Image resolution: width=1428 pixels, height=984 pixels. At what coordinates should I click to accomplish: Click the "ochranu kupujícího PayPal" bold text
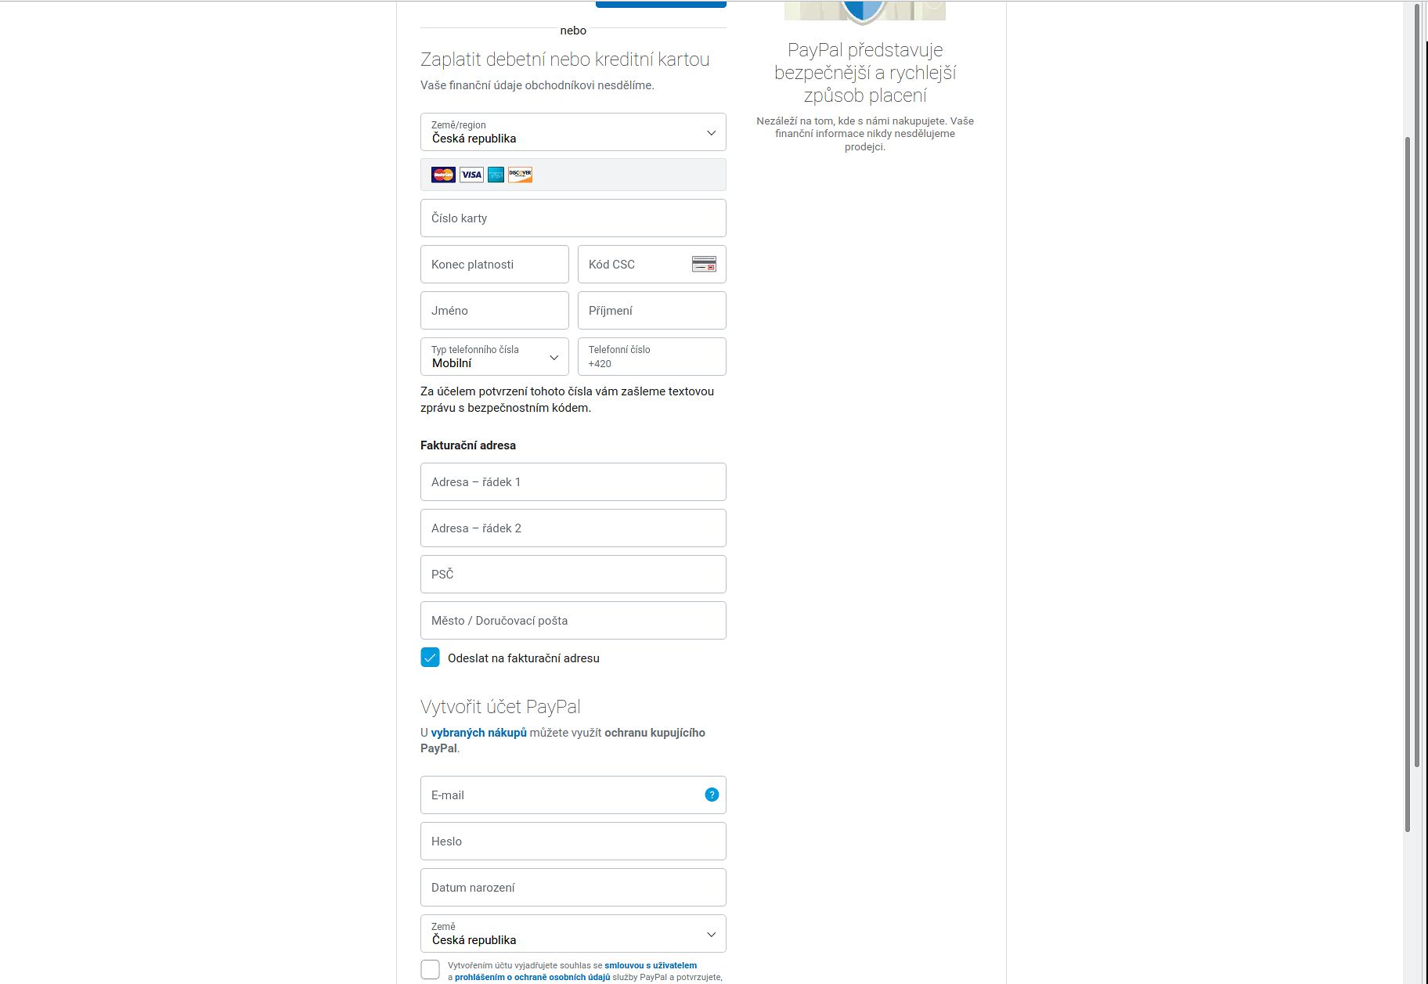[563, 741]
